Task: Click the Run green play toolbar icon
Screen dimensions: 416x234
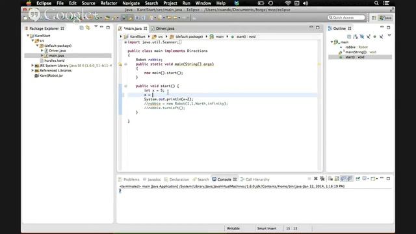Action: [72, 18]
